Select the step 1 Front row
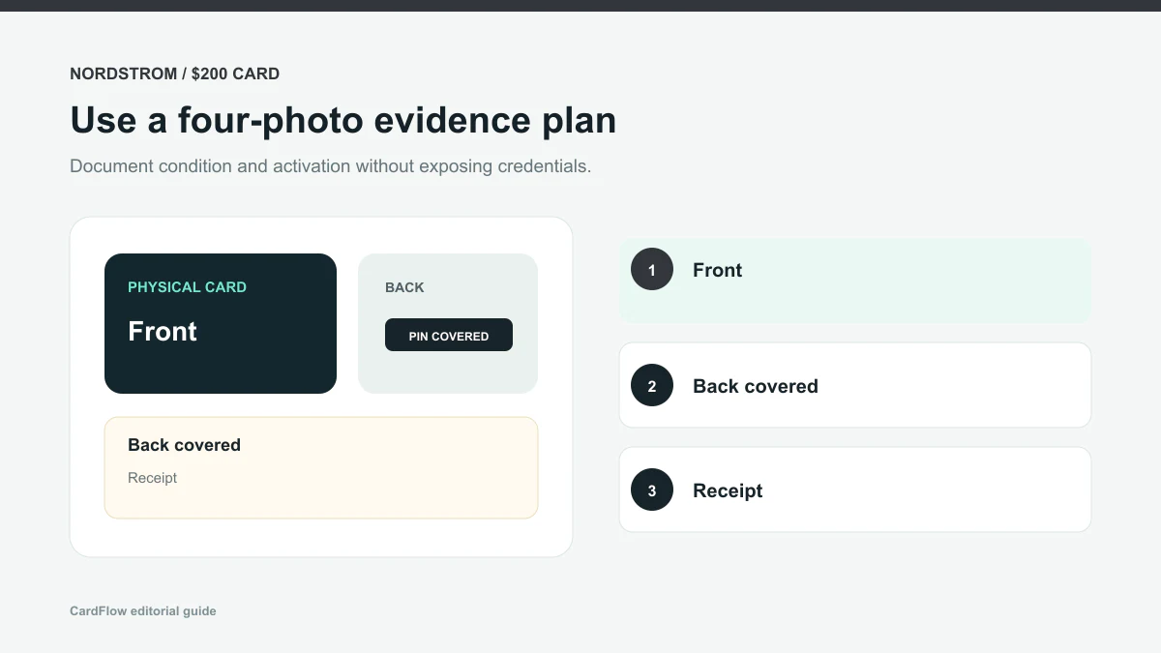Image resolution: width=1161 pixels, height=653 pixels. click(855, 281)
